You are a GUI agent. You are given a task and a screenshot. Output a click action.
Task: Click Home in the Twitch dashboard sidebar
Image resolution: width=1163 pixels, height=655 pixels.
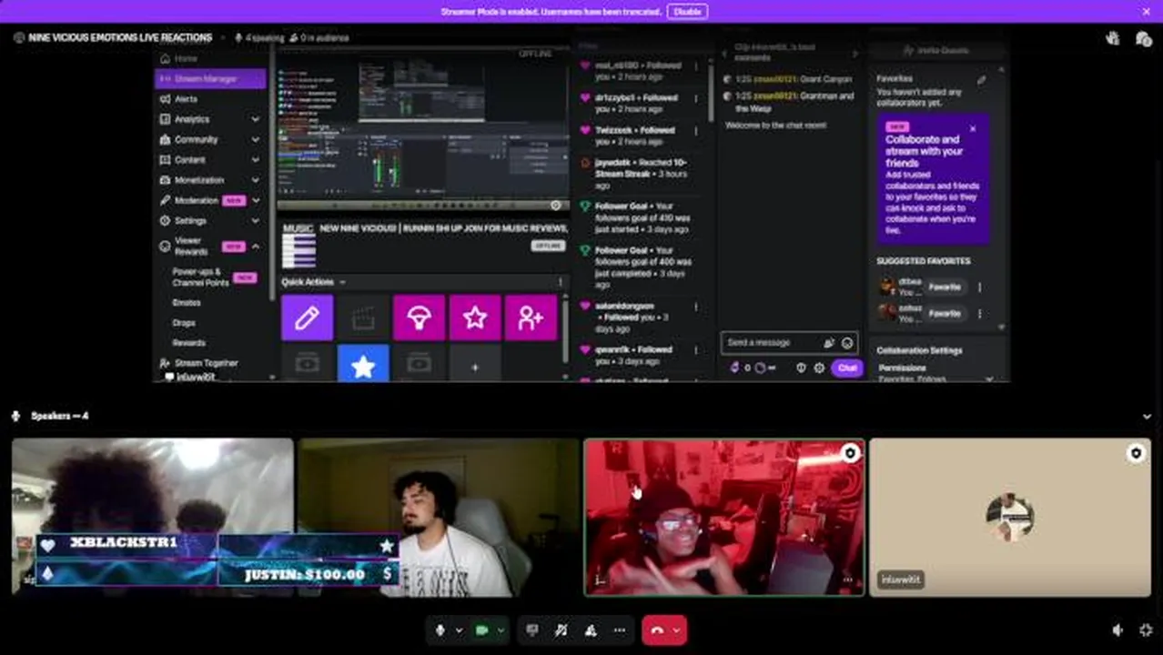coord(186,58)
